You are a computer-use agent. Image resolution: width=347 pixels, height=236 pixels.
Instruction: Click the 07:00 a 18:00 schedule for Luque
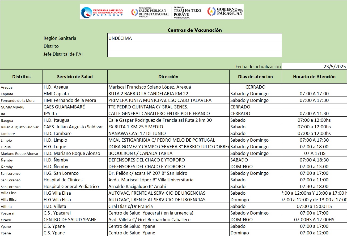coord(314,147)
